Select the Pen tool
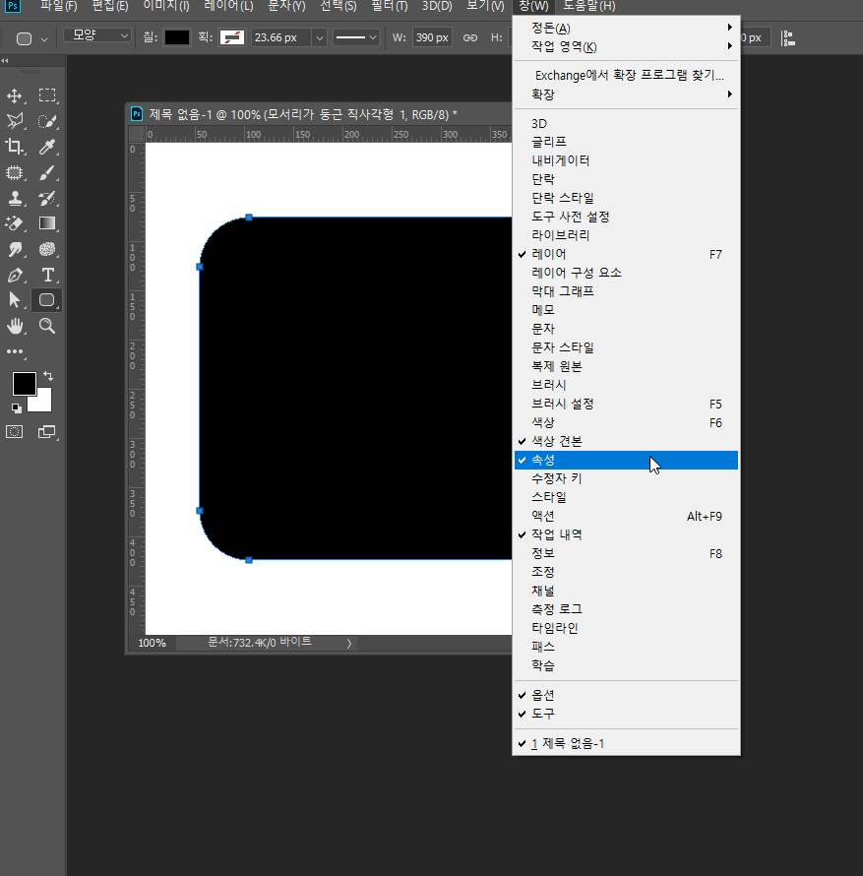Screen dimensions: 863x876 coord(14,275)
